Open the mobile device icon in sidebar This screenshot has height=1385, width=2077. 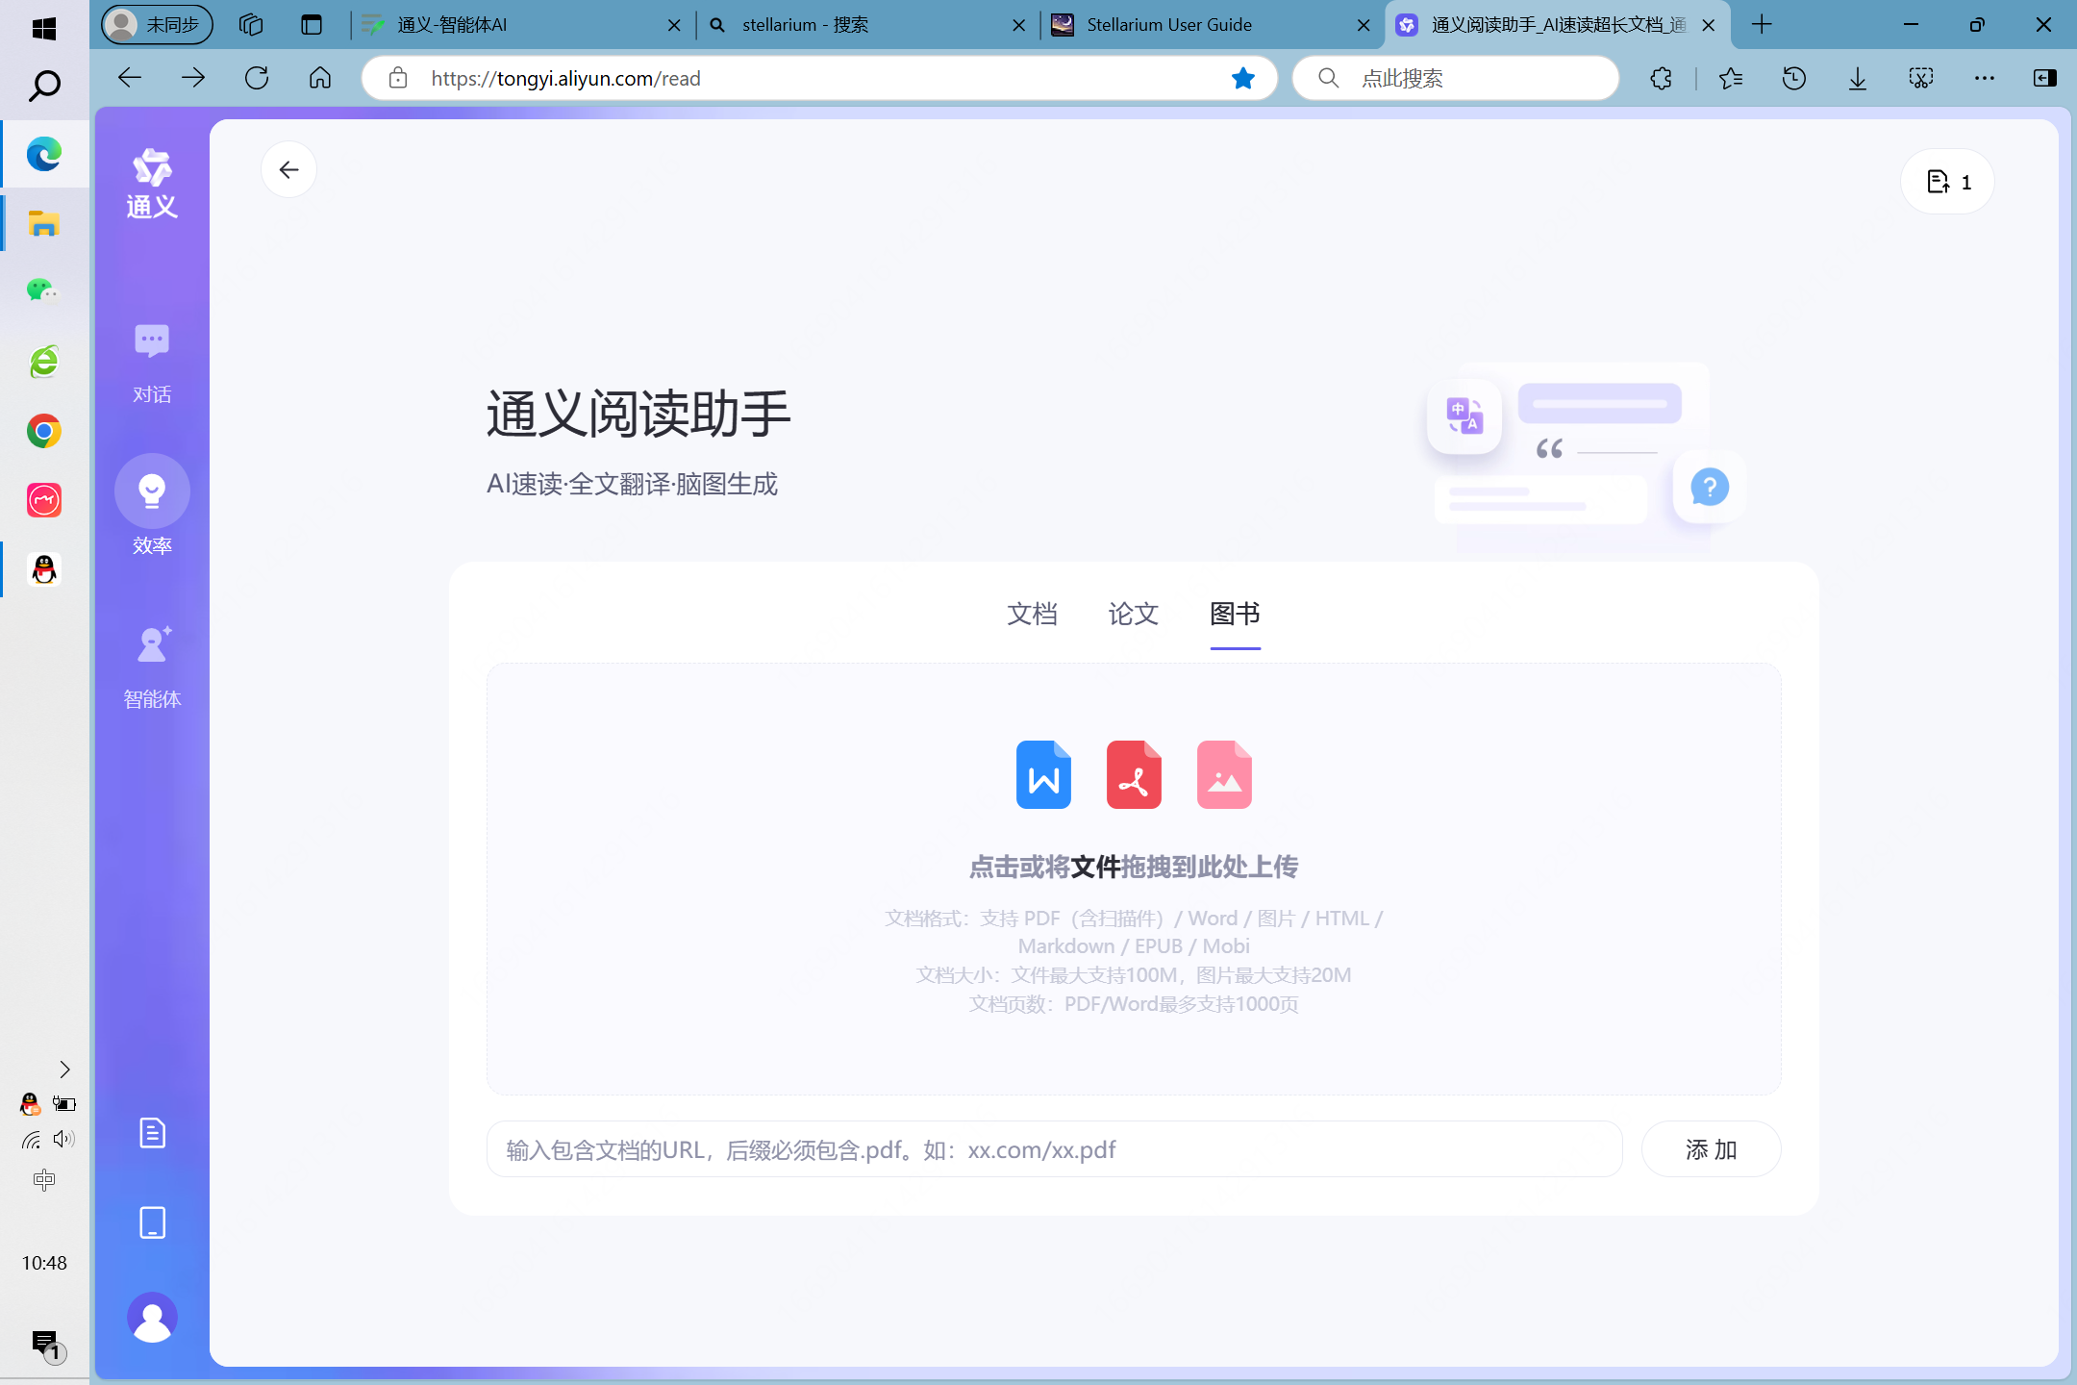(152, 1222)
